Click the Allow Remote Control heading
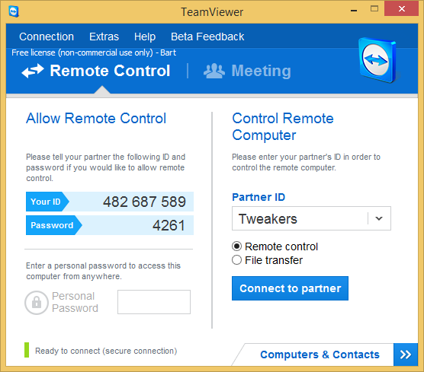The height and width of the screenshot is (372, 424). [96, 119]
